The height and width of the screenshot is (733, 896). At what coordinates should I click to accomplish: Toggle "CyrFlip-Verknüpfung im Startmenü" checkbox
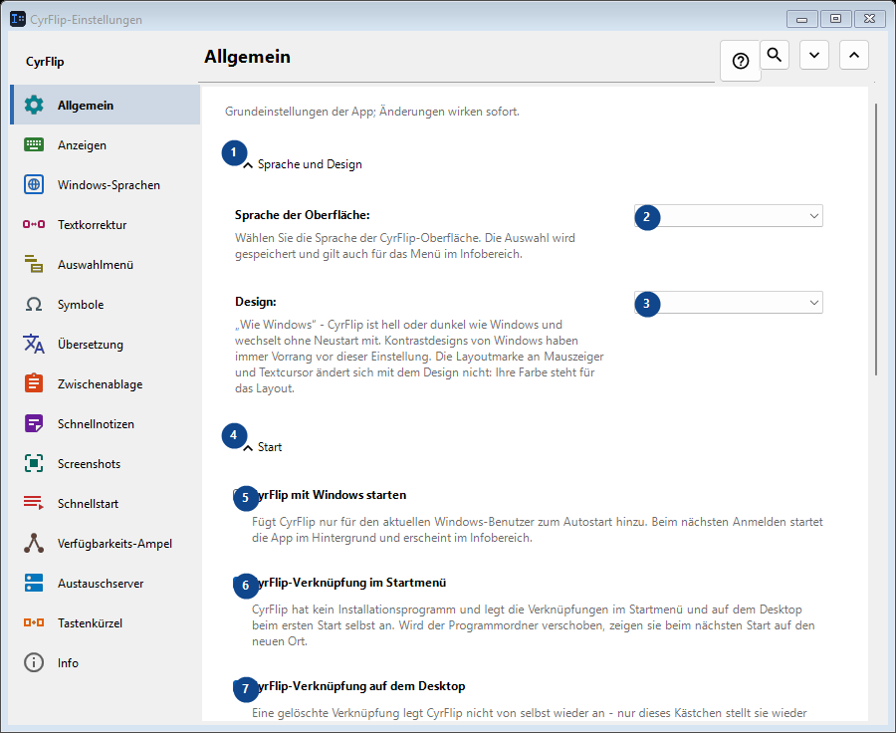point(239,582)
